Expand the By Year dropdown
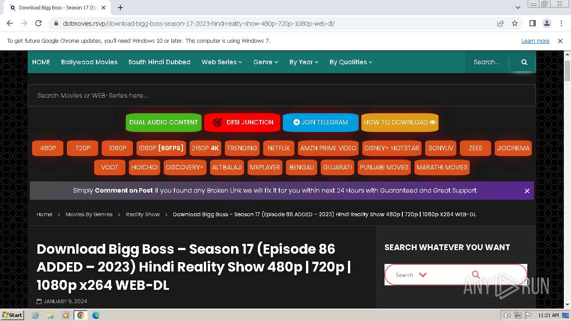The image size is (571, 321). coord(304,62)
